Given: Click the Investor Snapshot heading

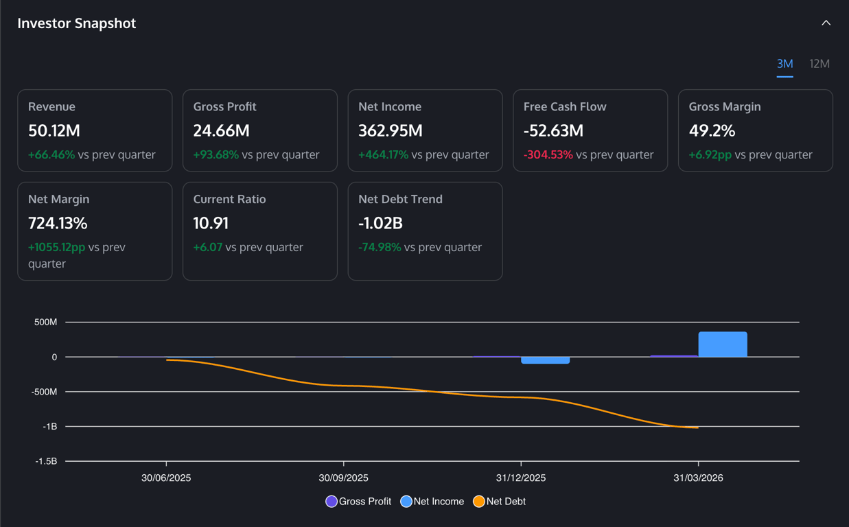Looking at the screenshot, I should click(x=77, y=23).
